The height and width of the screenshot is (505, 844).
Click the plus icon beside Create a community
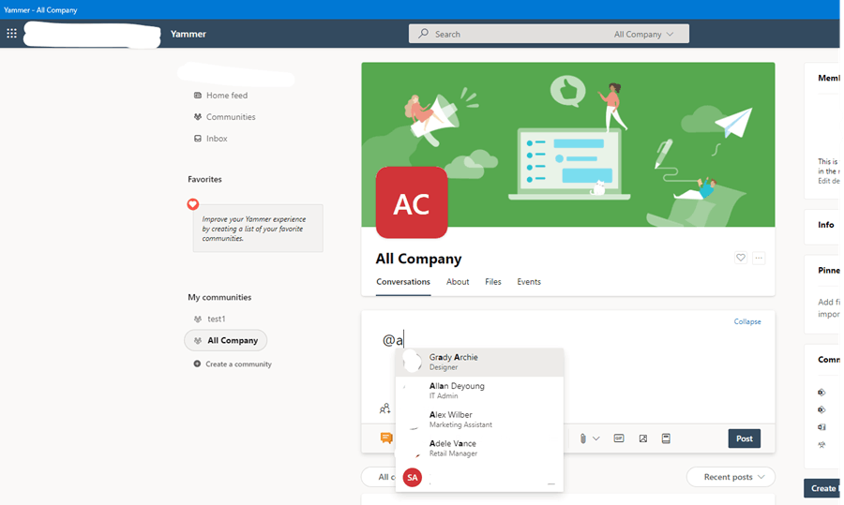coord(197,364)
